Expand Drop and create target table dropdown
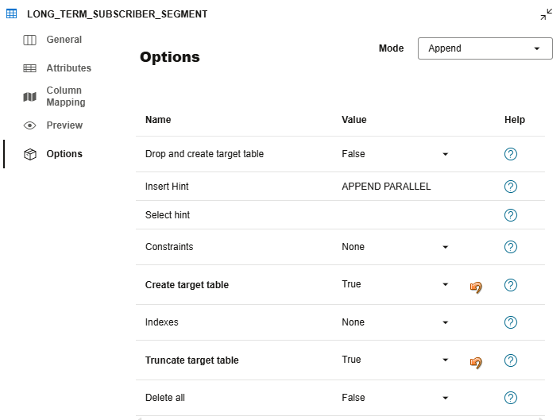The image size is (560, 420). (x=445, y=154)
